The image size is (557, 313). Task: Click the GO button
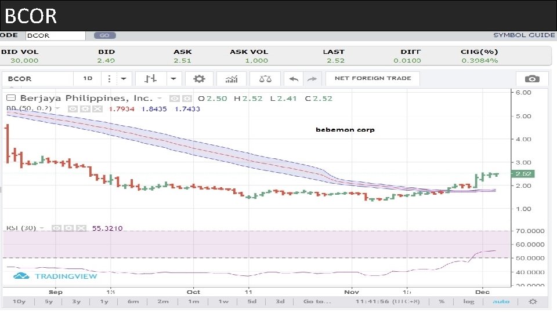click(x=105, y=35)
